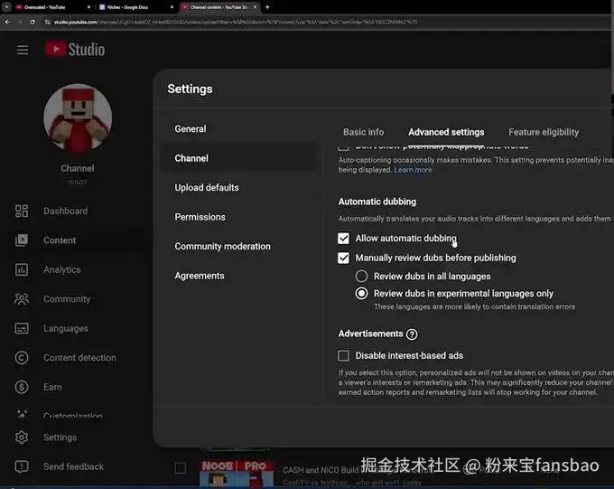This screenshot has width=614, height=489.
Task: Click the YouTube Studio logo
Action: [74, 50]
